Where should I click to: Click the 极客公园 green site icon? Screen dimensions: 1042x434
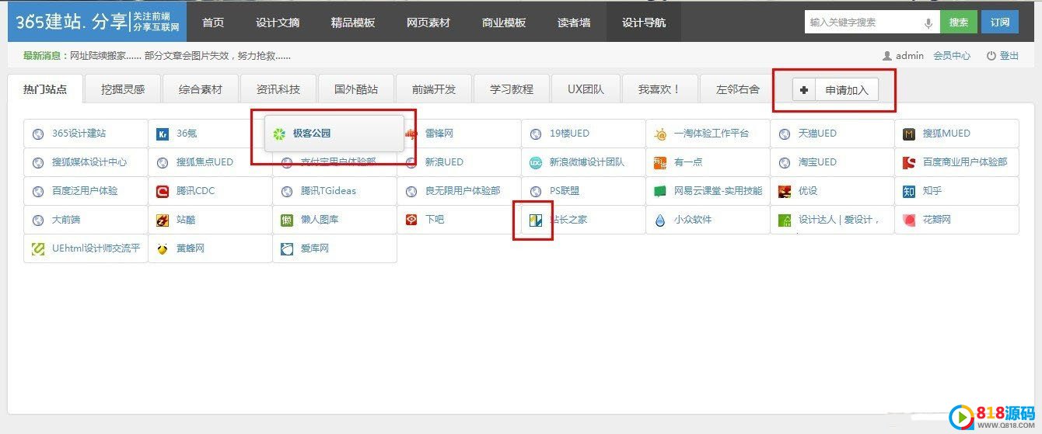coord(279,134)
